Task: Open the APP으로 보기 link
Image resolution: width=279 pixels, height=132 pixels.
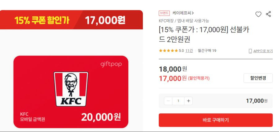Action: (x=263, y=51)
